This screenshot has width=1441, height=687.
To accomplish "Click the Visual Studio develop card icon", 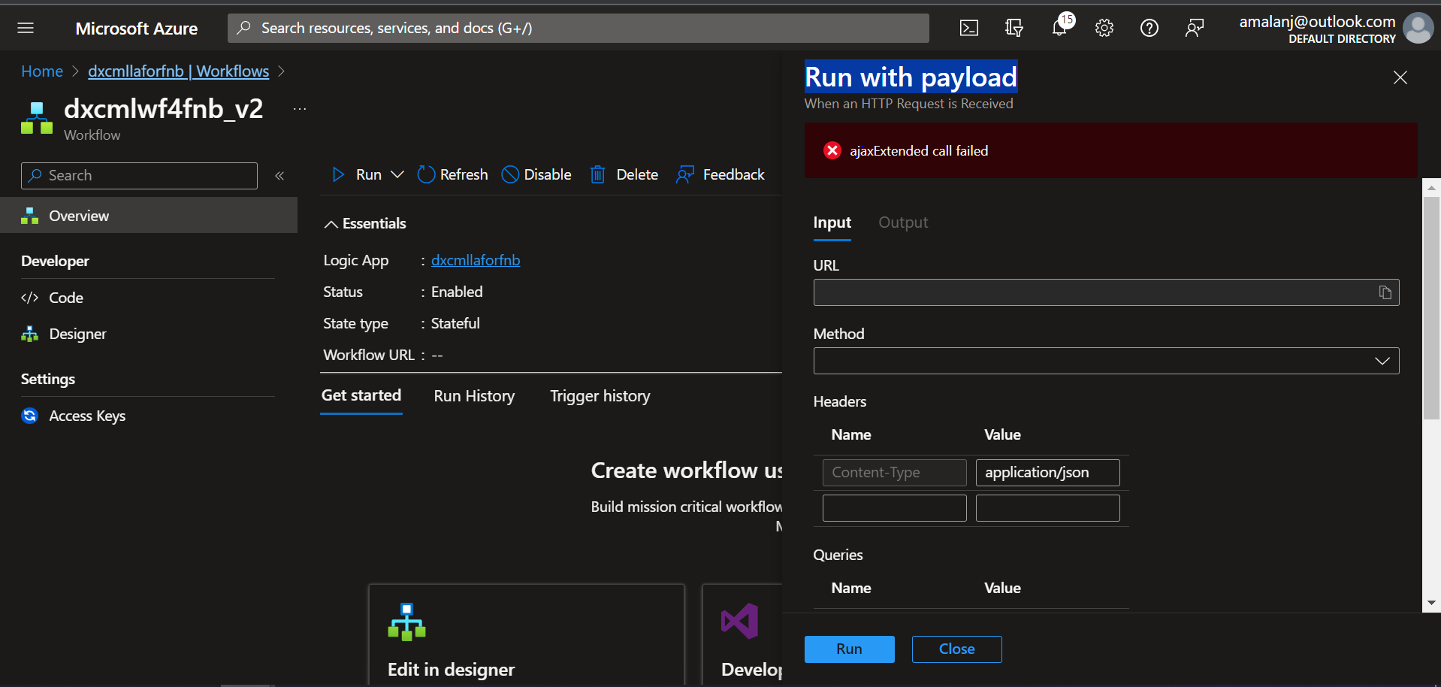I will pyautogui.click(x=740, y=621).
